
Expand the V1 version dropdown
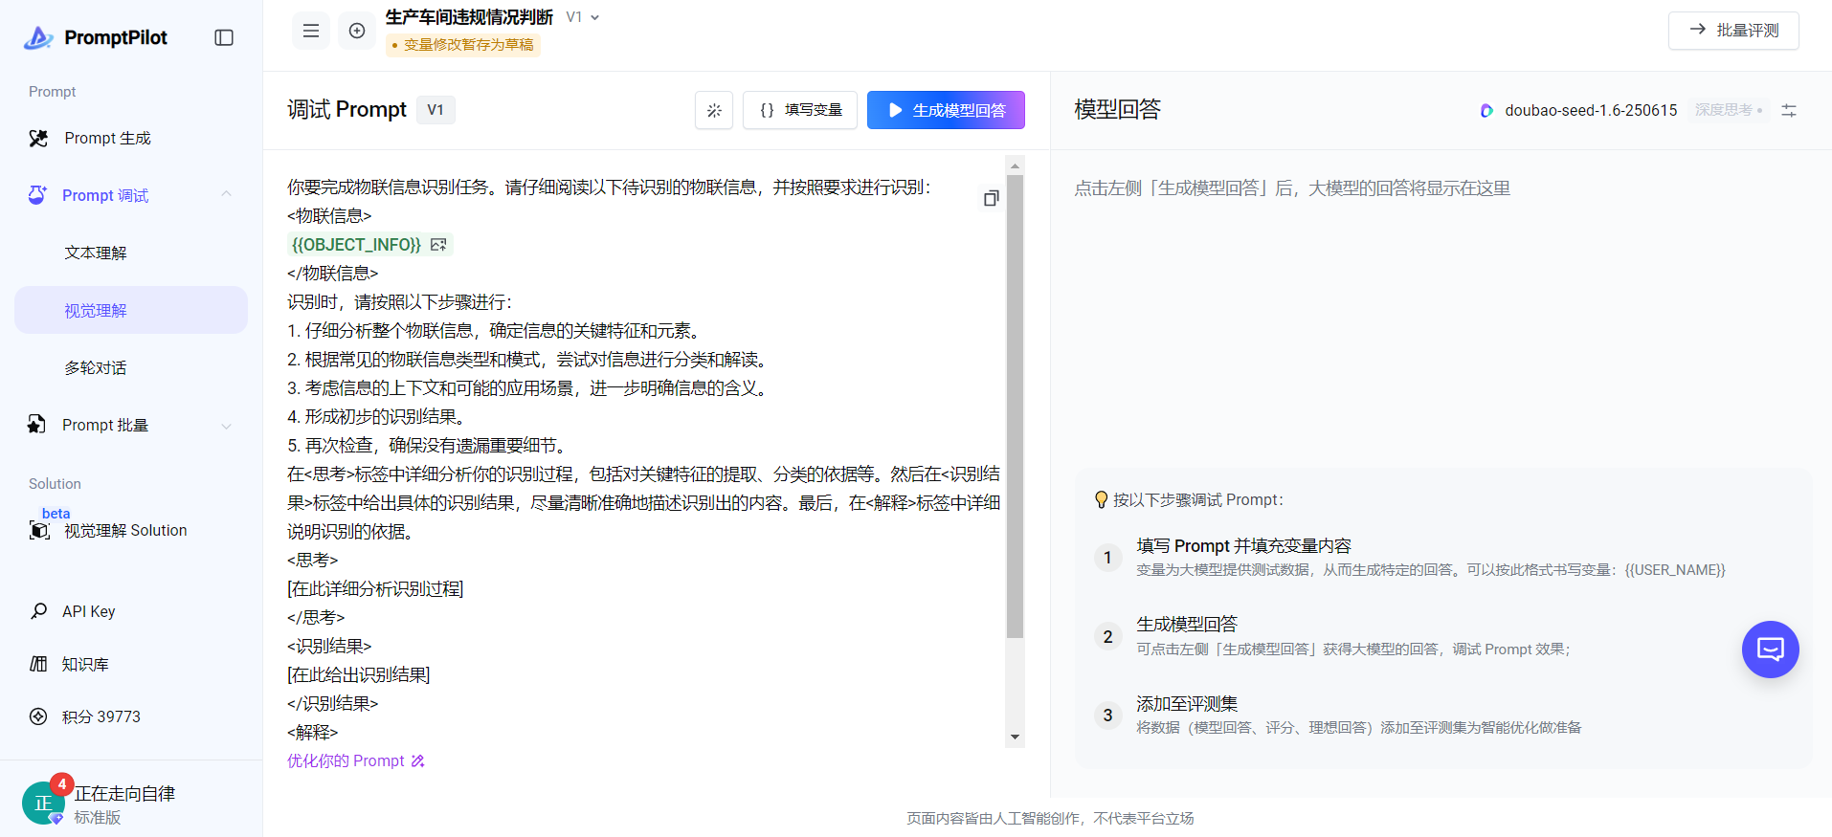tap(583, 17)
